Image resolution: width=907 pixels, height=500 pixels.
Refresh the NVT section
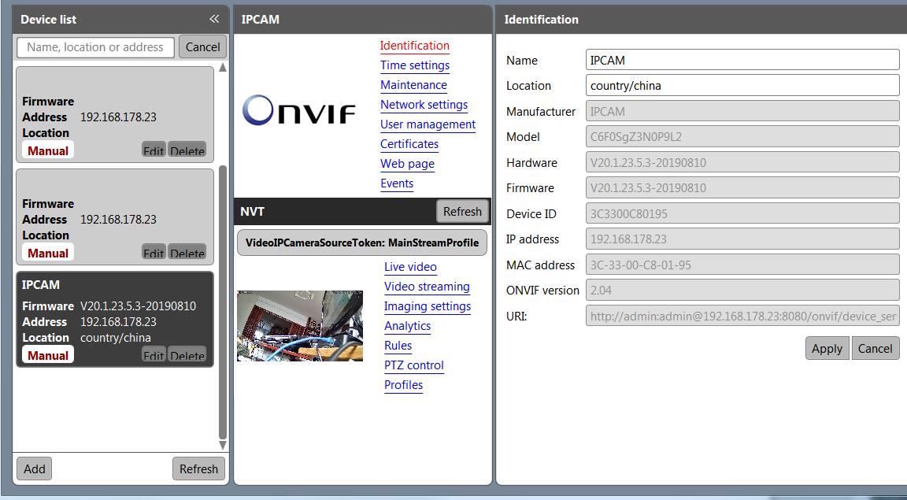click(x=462, y=211)
